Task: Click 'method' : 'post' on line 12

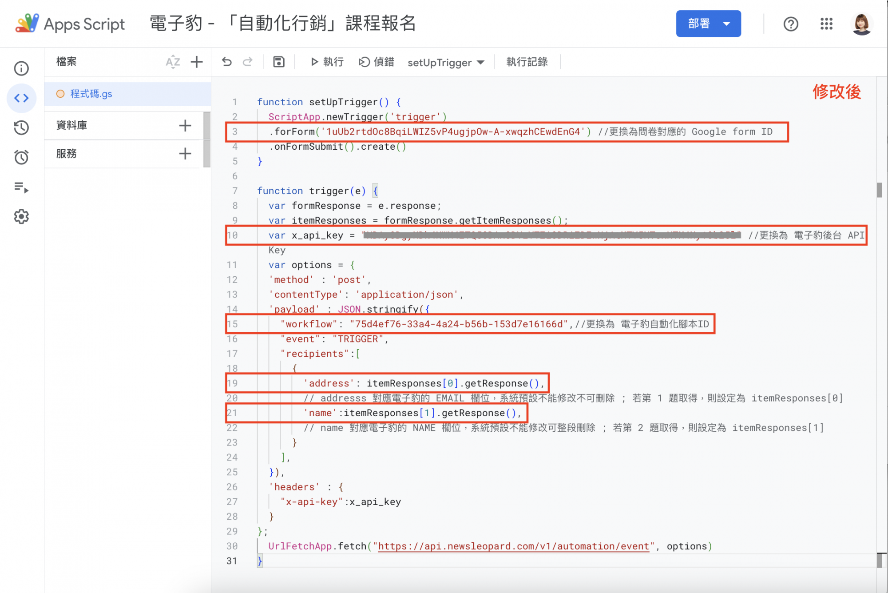Action: tap(317, 279)
